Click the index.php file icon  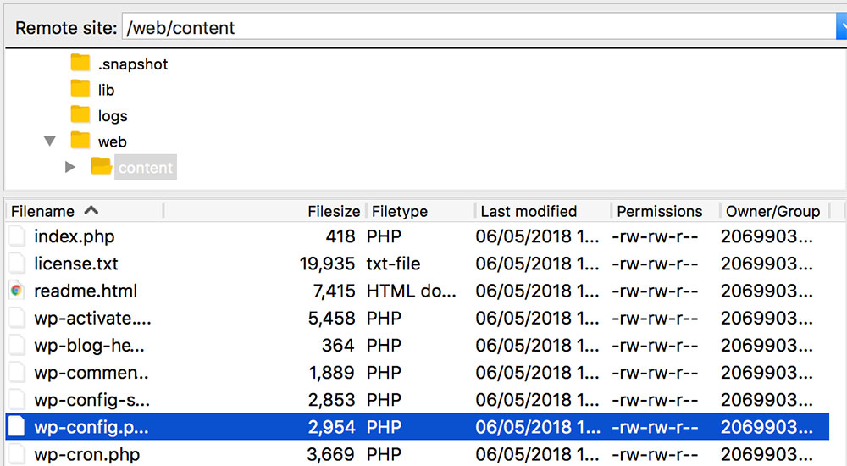[x=16, y=236]
